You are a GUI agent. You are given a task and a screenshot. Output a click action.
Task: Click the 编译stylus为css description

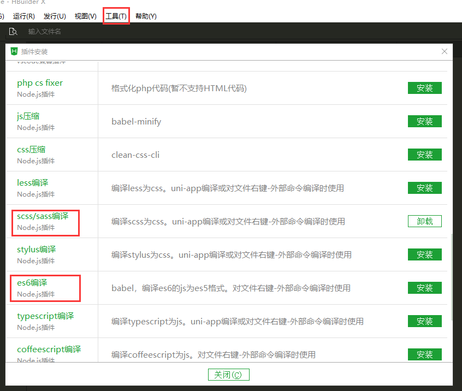(232, 254)
